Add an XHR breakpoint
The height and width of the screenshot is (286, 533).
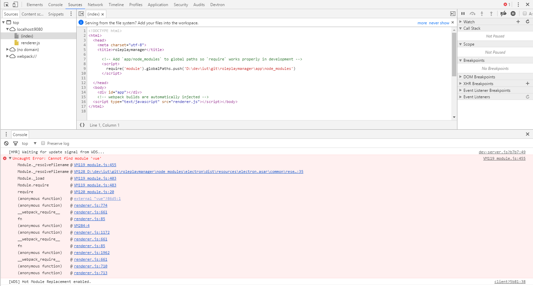pos(528,83)
